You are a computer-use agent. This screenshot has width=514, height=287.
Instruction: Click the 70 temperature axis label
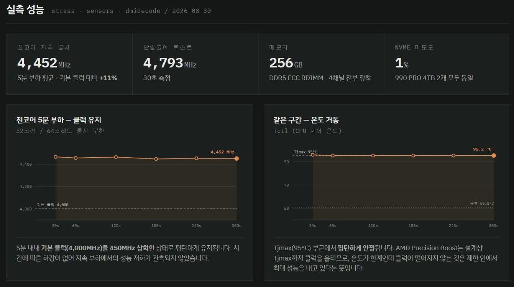tap(286, 185)
